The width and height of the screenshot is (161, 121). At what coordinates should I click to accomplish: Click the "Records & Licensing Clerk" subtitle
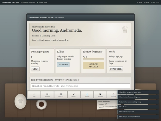click(x=44, y=36)
